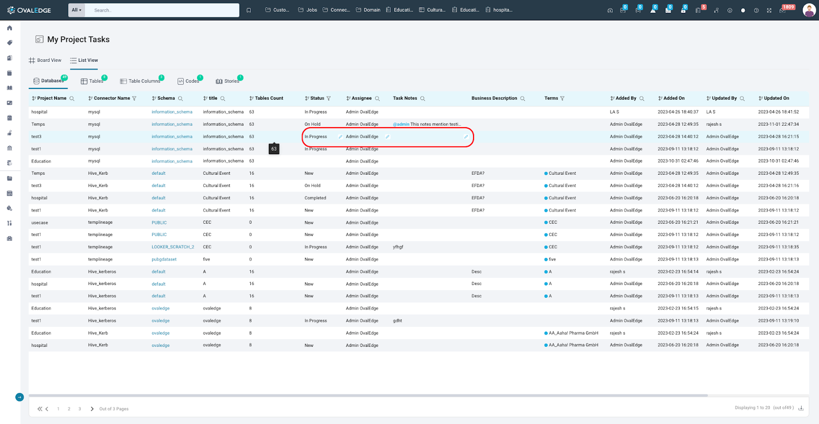
Task: Select the Codes tab
Action: (x=189, y=81)
